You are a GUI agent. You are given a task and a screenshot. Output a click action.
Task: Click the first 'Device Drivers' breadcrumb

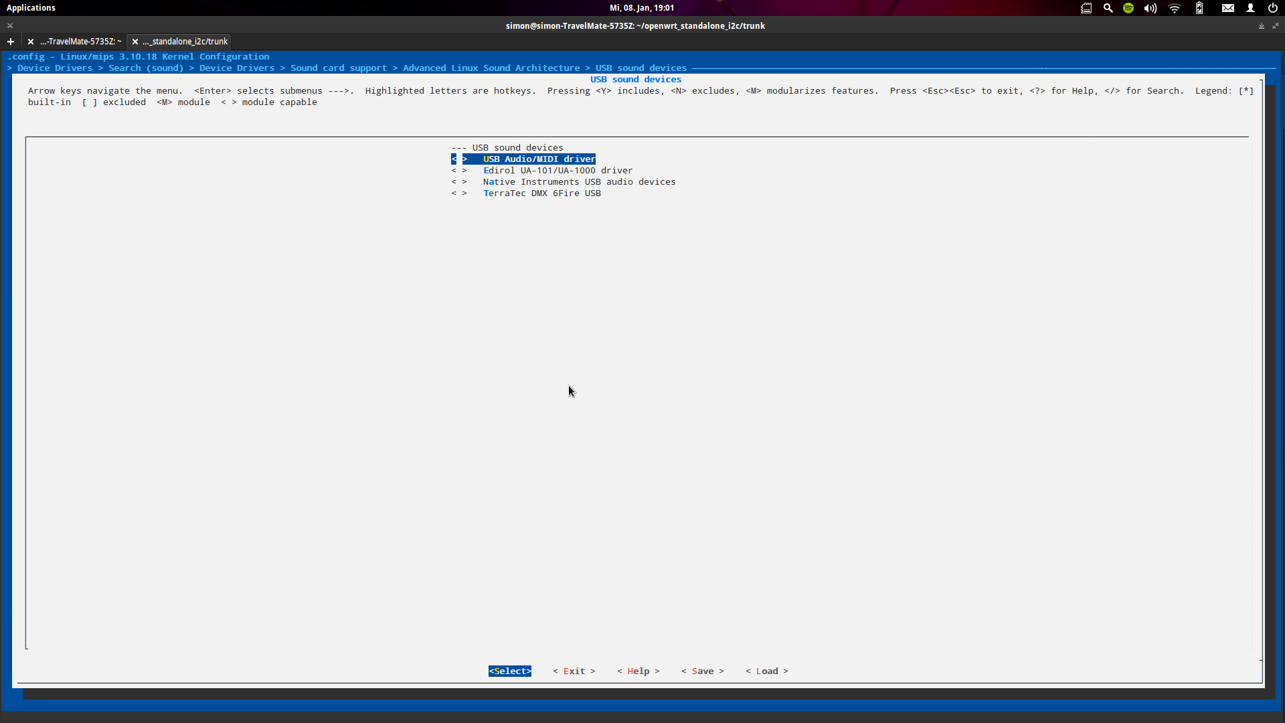55,68
